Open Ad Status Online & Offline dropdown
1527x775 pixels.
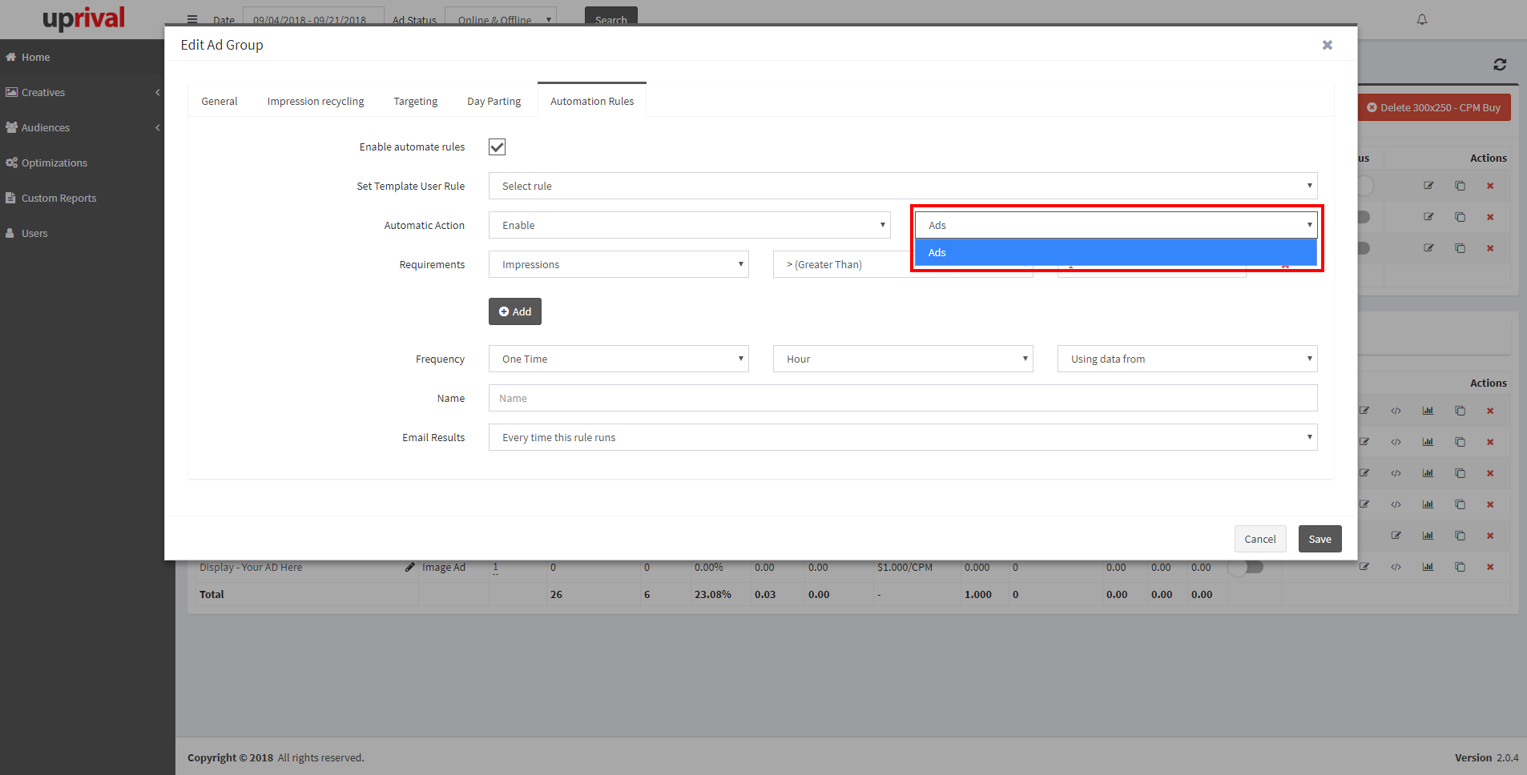(501, 18)
